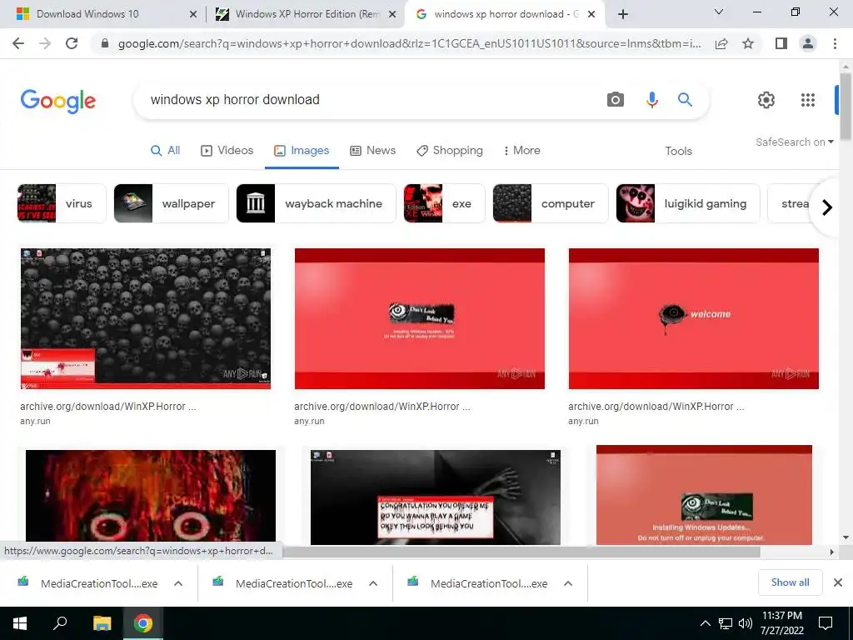Click the search query input field

point(370,100)
